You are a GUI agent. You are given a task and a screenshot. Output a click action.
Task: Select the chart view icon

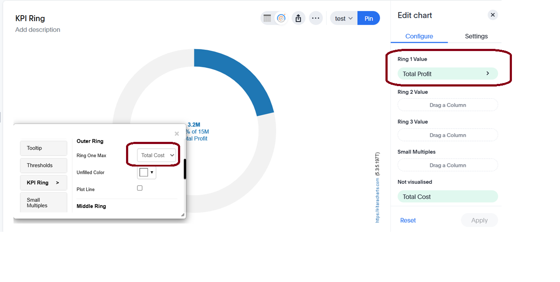click(281, 18)
